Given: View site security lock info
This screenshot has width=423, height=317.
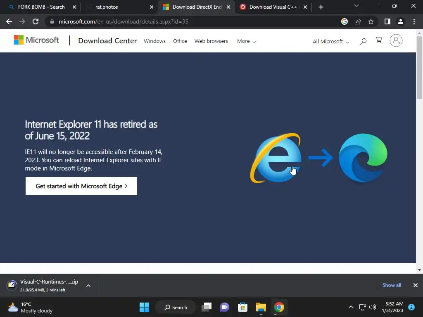Looking at the screenshot, I should point(52,21).
